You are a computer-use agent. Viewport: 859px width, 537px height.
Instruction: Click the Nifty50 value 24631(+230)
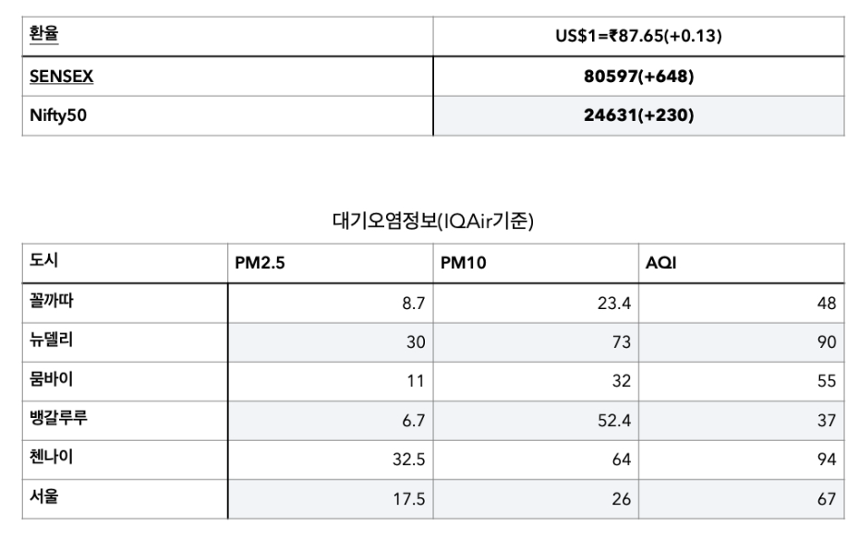[638, 116]
